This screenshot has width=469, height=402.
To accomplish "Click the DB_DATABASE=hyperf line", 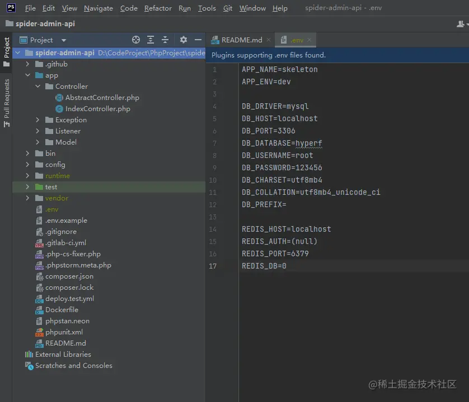I will point(282,143).
